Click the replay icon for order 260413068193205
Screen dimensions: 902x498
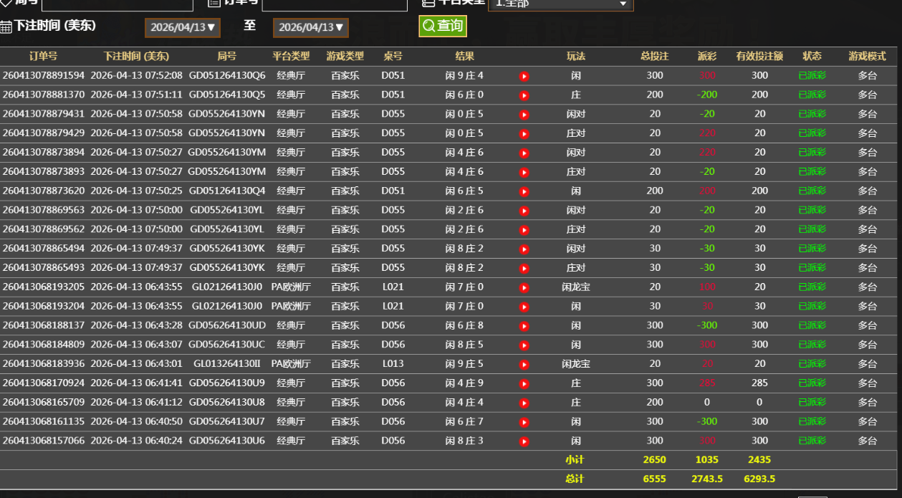[x=524, y=287]
